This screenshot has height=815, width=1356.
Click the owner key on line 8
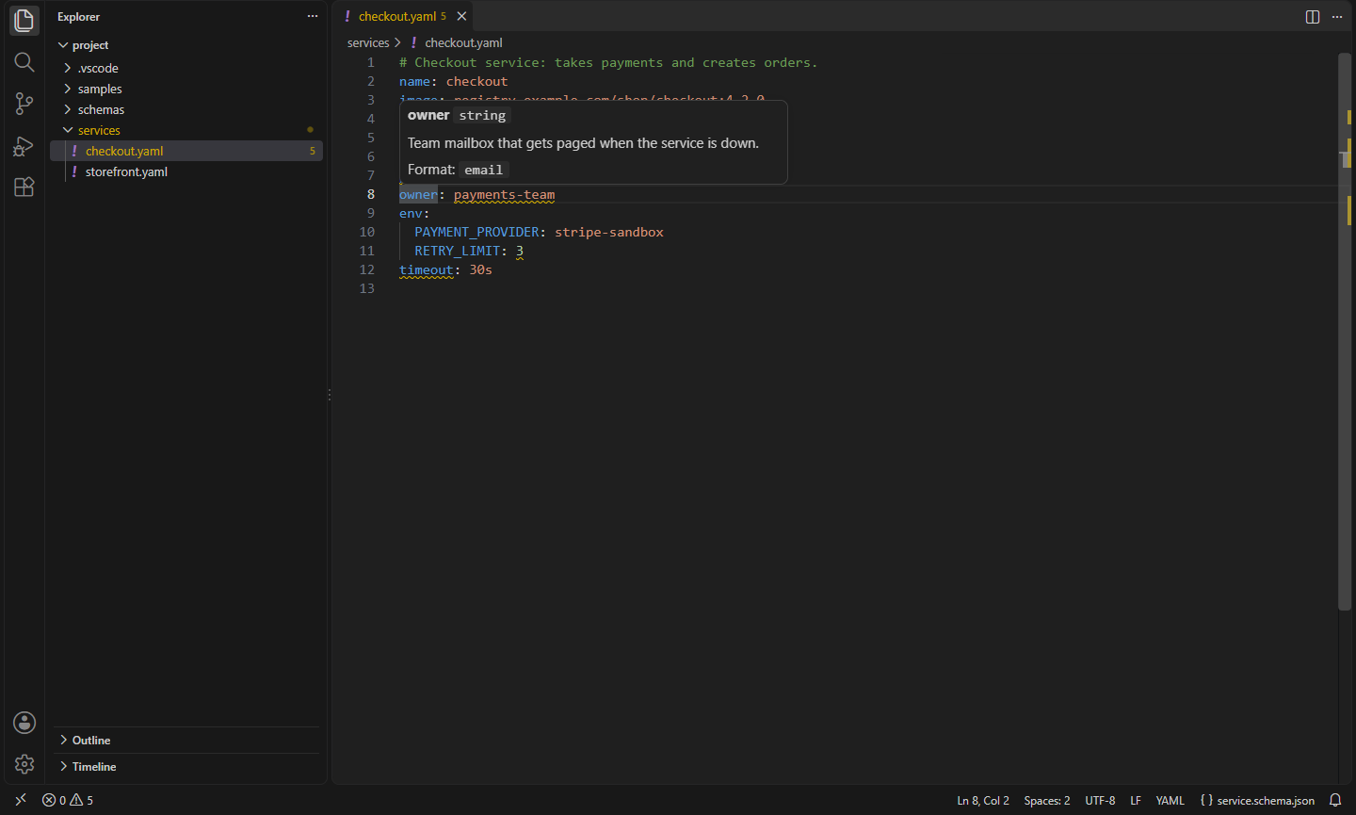(x=418, y=194)
